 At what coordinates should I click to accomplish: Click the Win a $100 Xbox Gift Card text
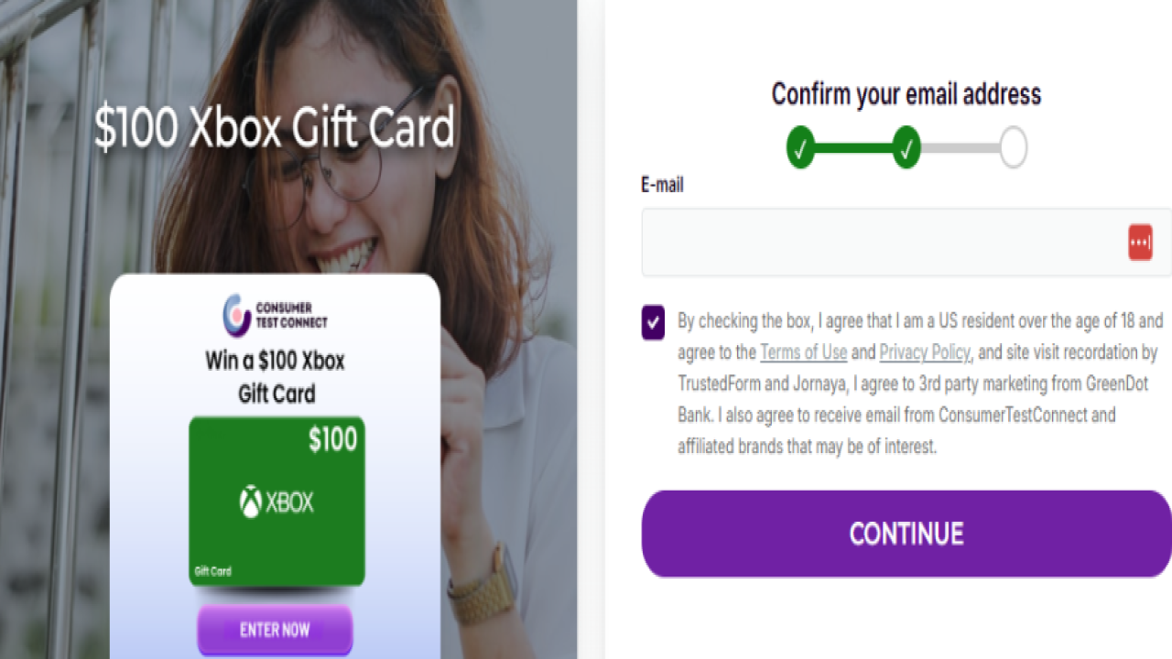pyautogui.click(x=276, y=377)
